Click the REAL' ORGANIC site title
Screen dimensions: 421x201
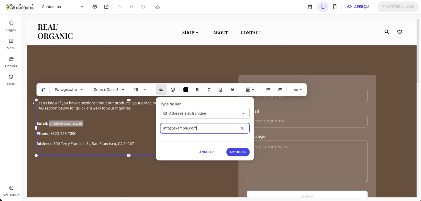pyautogui.click(x=55, y=31)
